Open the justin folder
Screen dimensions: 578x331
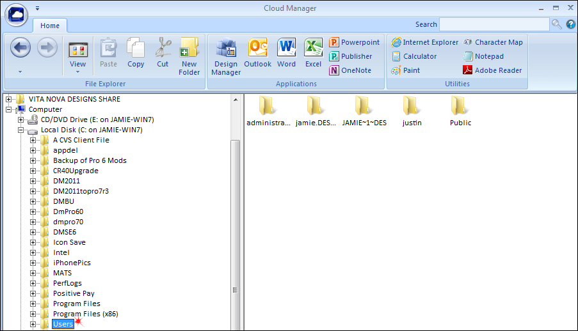tap(412, 112)
